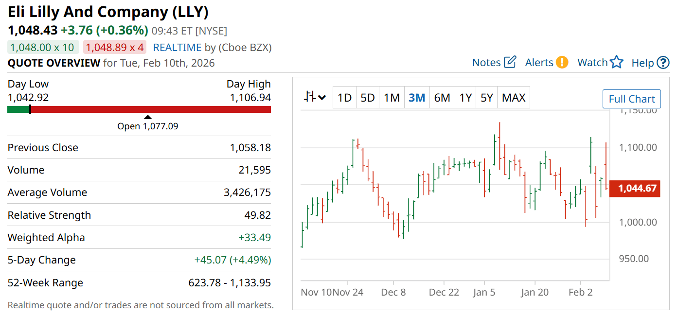
Task: Select the 1D chart range
Action: [x=344, y=98]
